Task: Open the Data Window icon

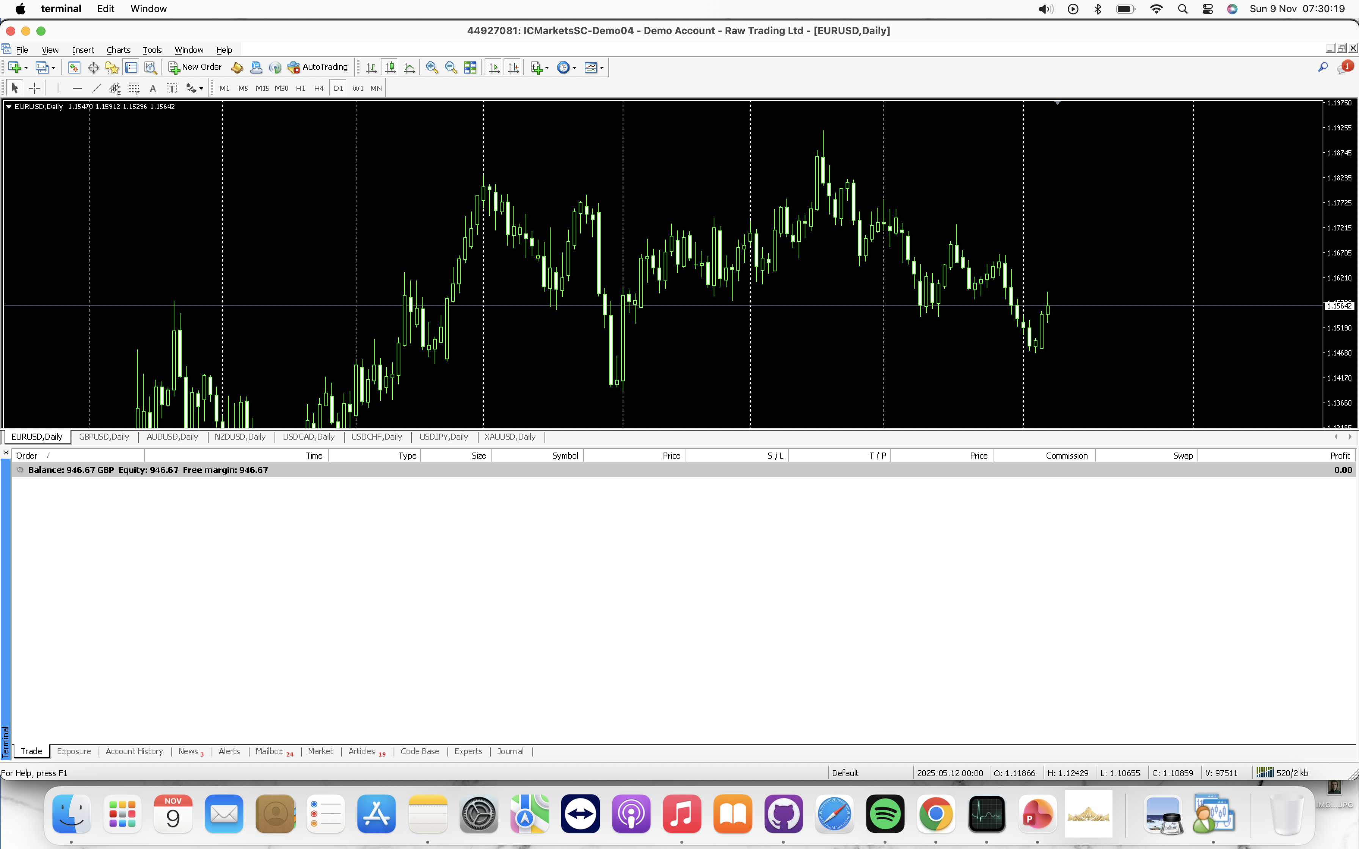Action: click(93, 67)
